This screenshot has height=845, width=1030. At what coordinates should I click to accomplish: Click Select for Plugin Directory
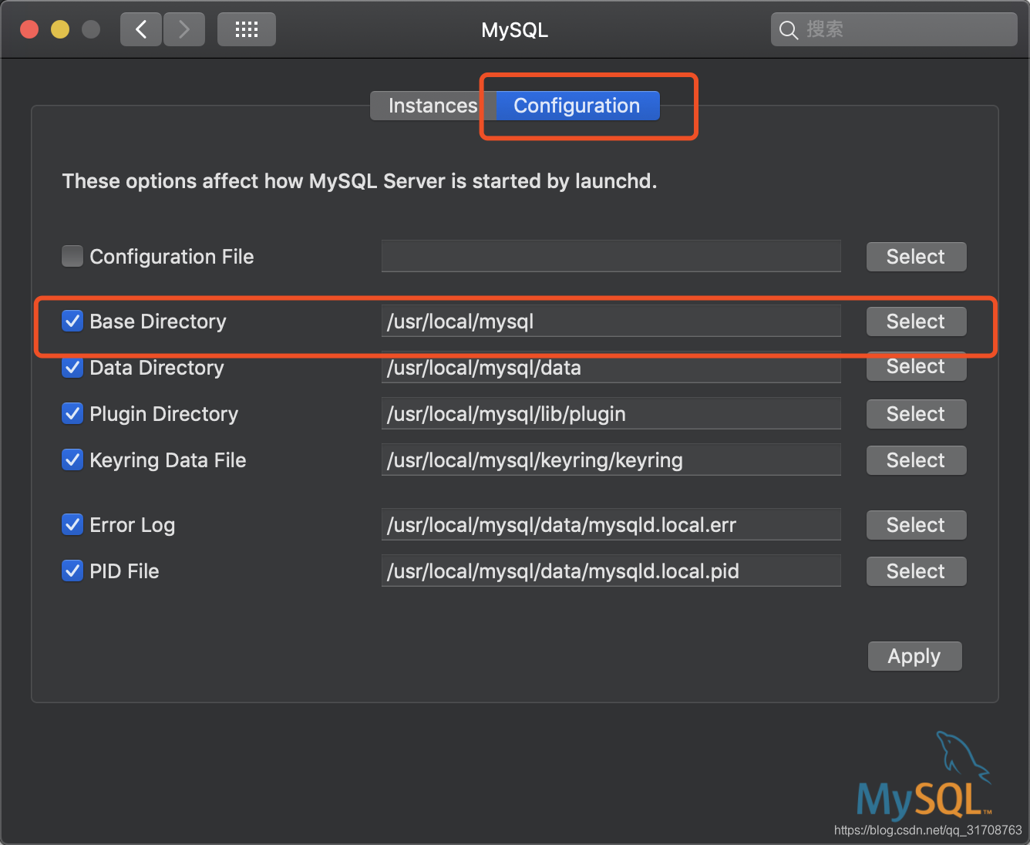click(916, 414)
